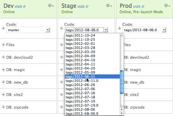Choose tags/2012-05-09 from the list
Image resolution: width=173 pixels, height=116 pixels.
point(92,72)
